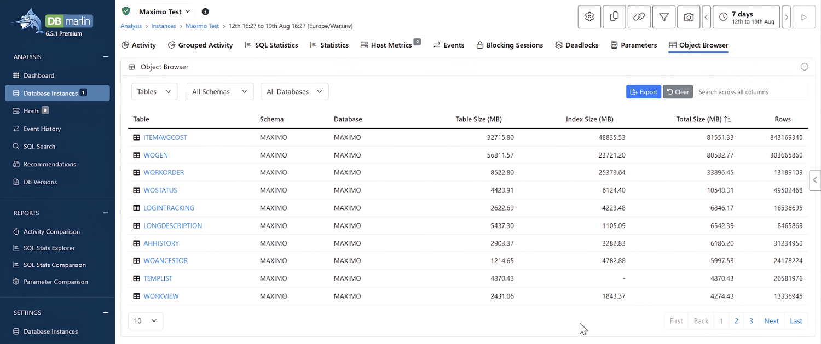Click the DBmarlin logo

(53, 22)
